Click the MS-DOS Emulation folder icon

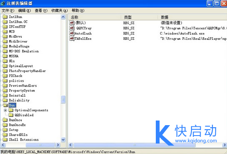5,51
